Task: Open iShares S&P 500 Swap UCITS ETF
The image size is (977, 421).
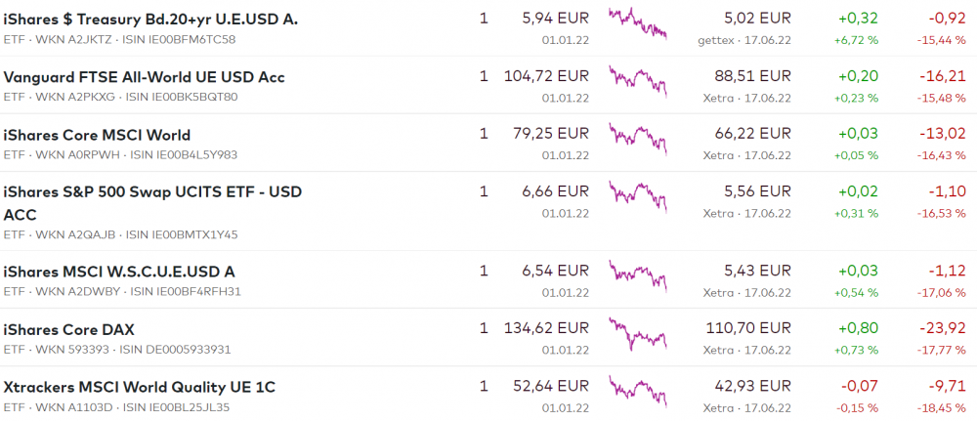Action: point(152,192)
